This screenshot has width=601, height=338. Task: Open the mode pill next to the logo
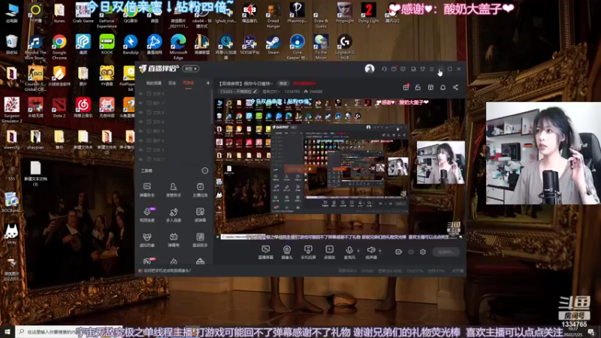(x=191, y=68)
